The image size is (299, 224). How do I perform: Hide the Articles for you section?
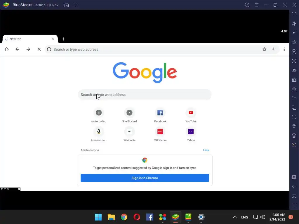coord(206,150)
